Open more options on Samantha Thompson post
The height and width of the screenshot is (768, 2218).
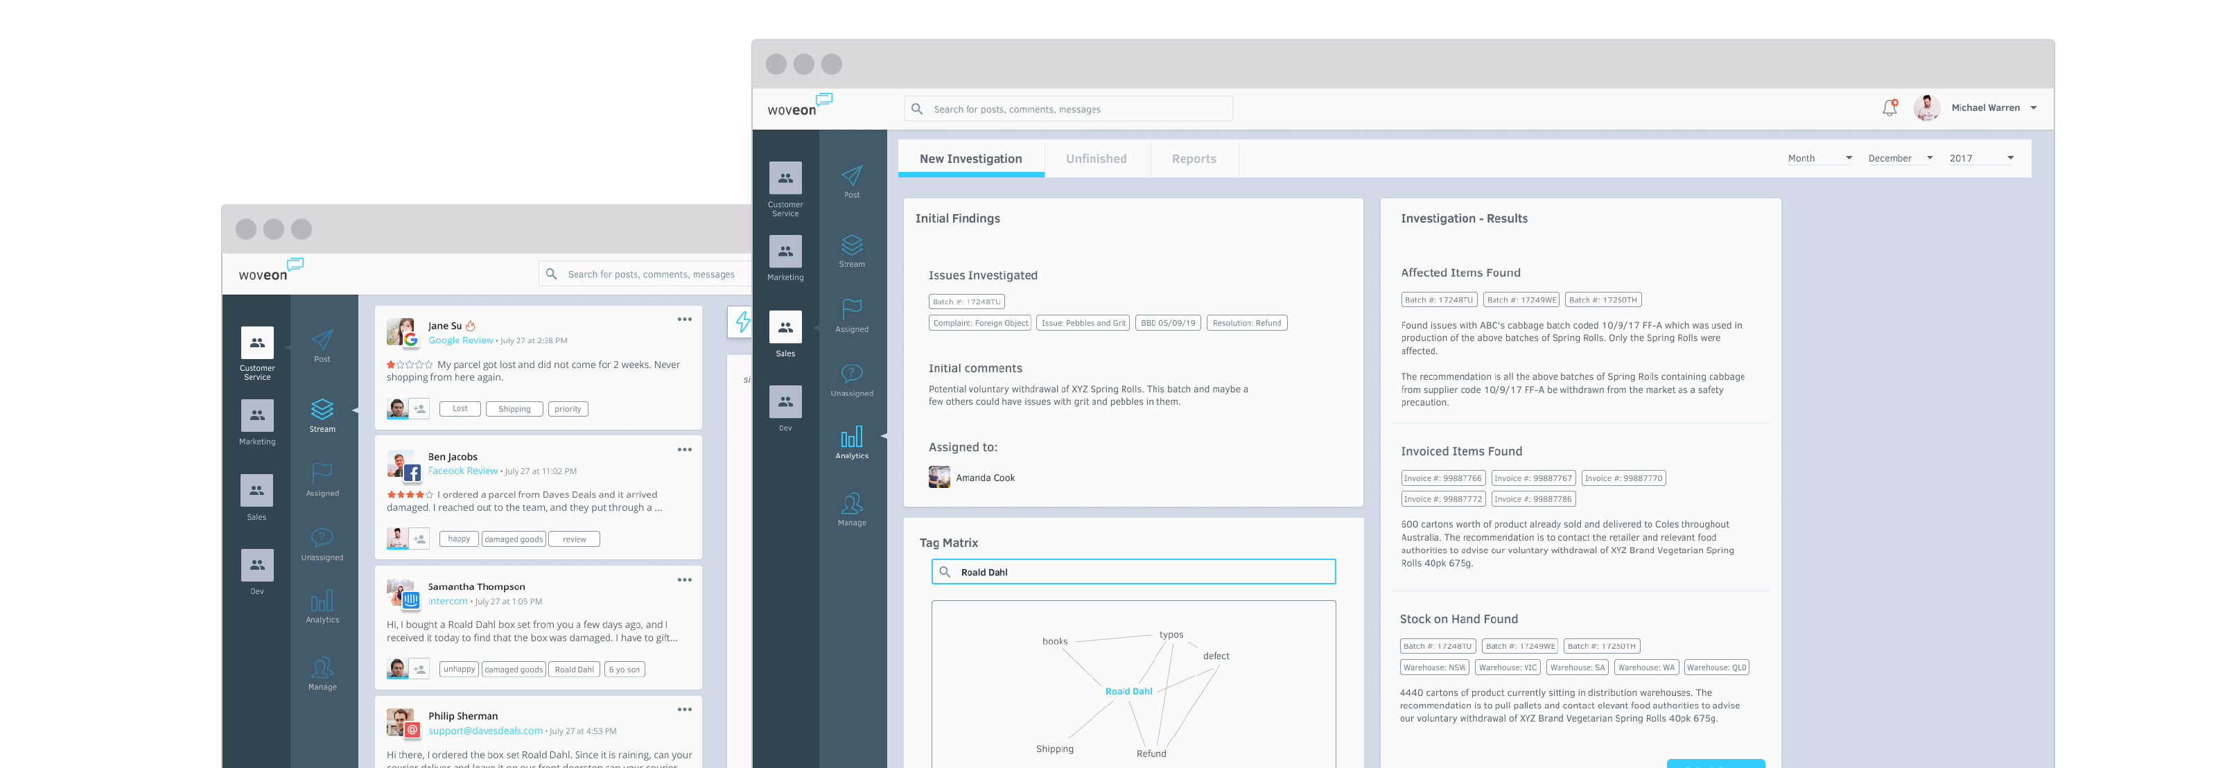685,579
